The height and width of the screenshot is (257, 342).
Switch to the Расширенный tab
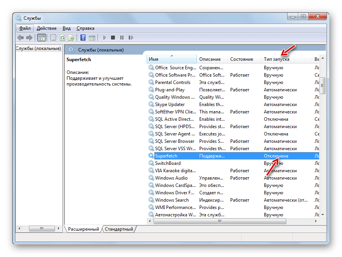[x=83, y=229]
